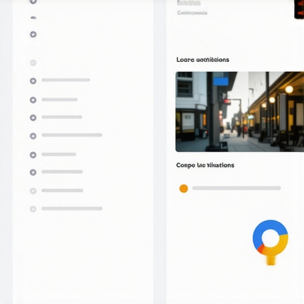Image resolution: width=304 pixels, height=304 pixels.
Task: Select the orange circle marker
Action: [x=183, y=188]
